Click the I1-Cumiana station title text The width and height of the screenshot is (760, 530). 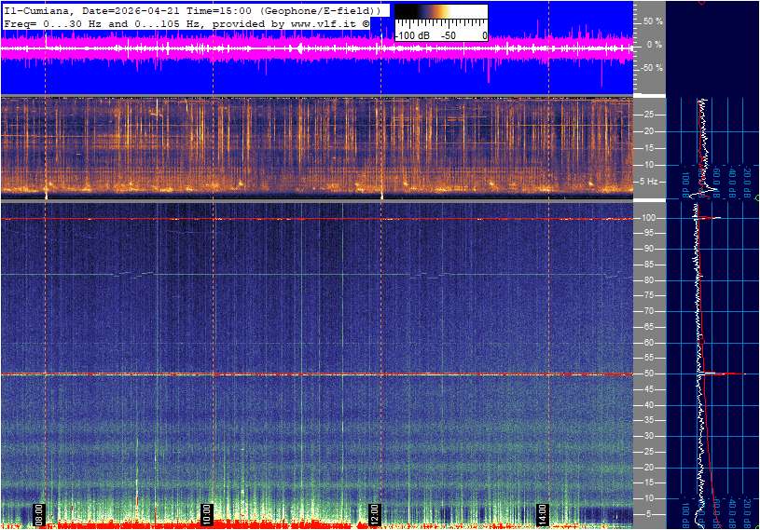click(35, 9)
